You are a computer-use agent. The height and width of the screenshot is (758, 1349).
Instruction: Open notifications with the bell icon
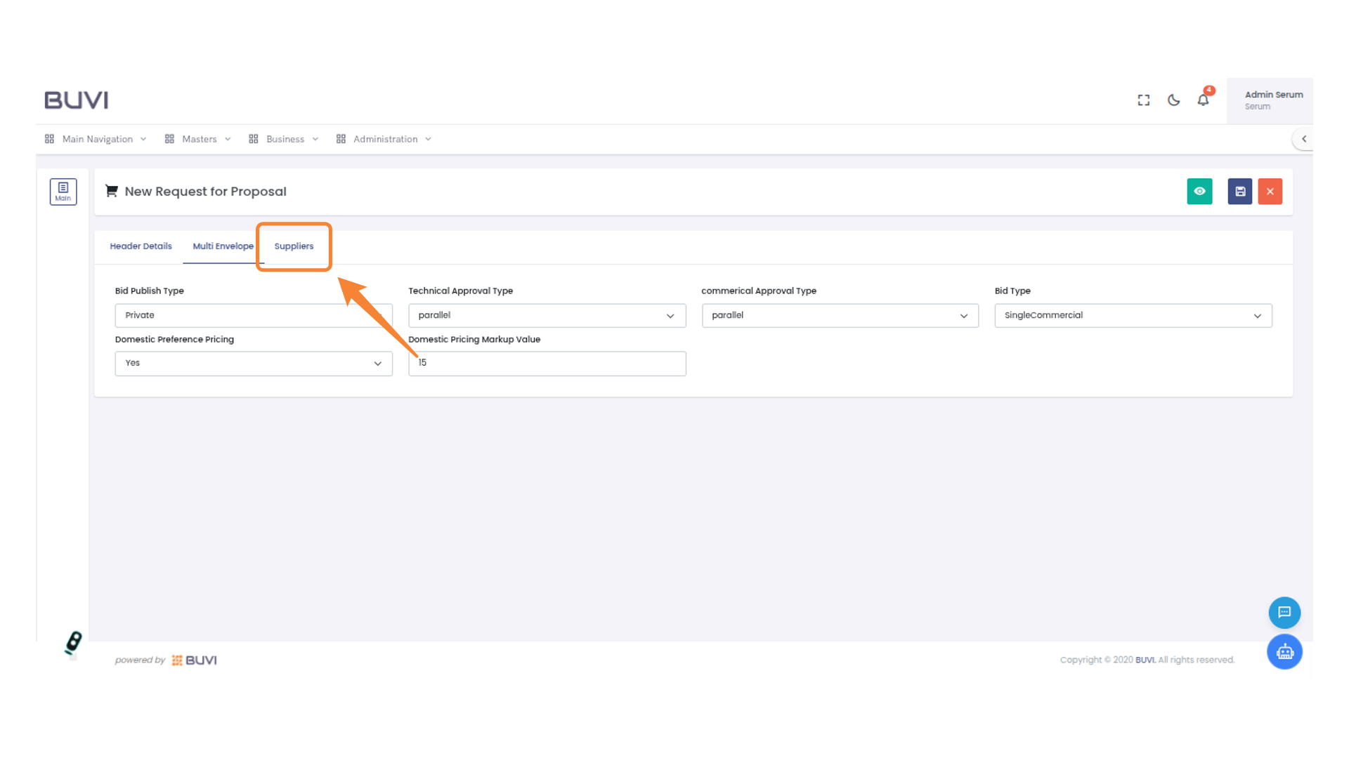(x=1203, y=100)
